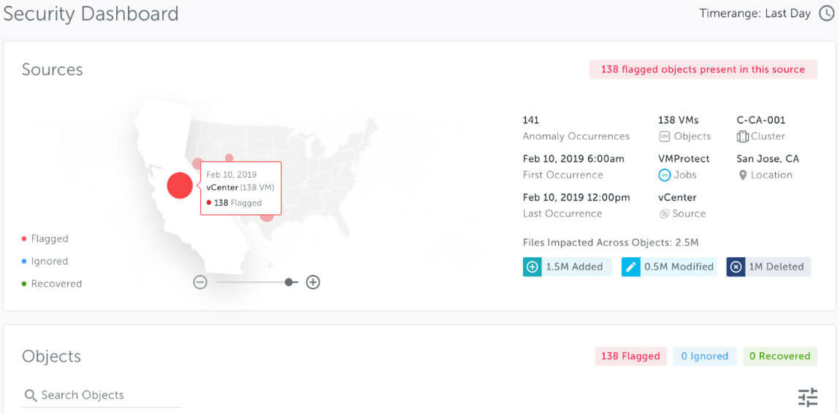Click the Cluster icon
This screenshot has width=840, height=414.
tap(743, 136)
